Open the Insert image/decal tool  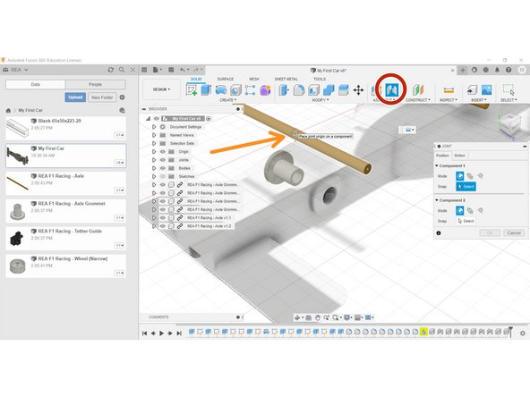coord(487,89)
